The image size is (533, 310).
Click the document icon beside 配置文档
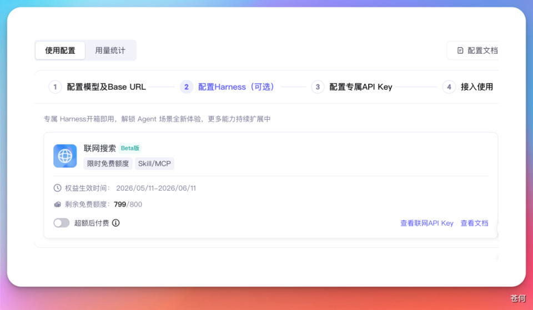click(460, 50)
